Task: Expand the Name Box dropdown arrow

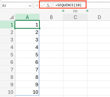Action: (30, 6)
